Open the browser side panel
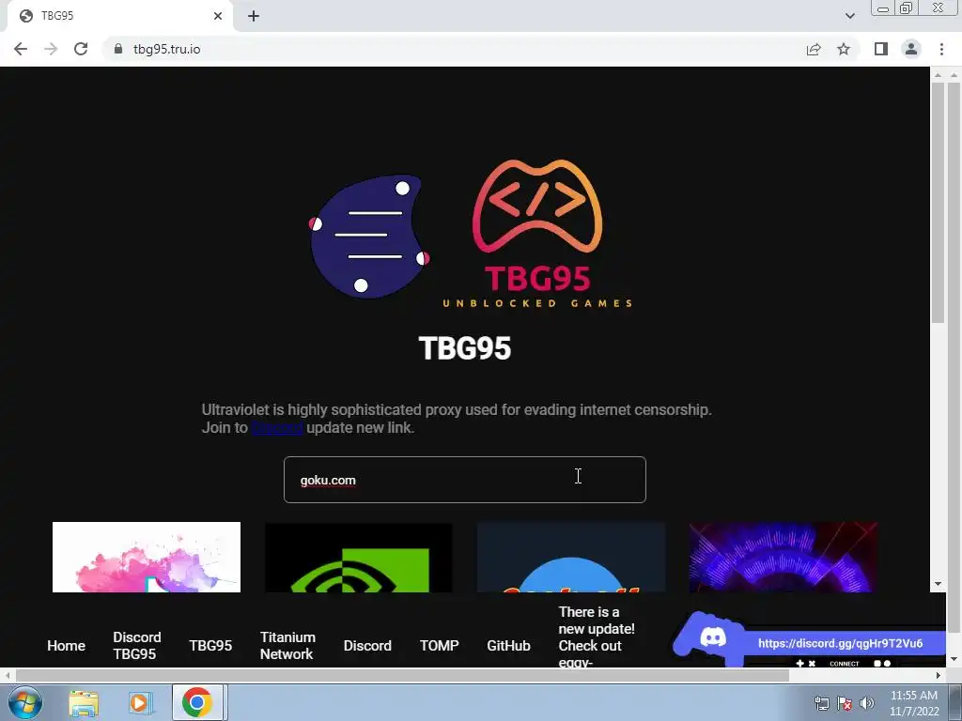The image size is (962, 721). (881, 49)
